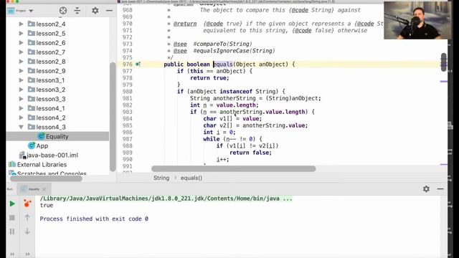
Task: Click the rerun failed tests bug icon
Action: tap(27, 204)
